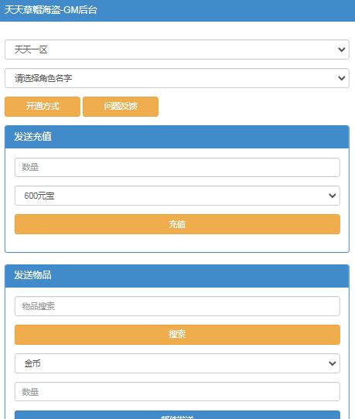Expand the 金币 item type dropdown
The width and height of the screenshot is (355, 419).
pos(177,363)
